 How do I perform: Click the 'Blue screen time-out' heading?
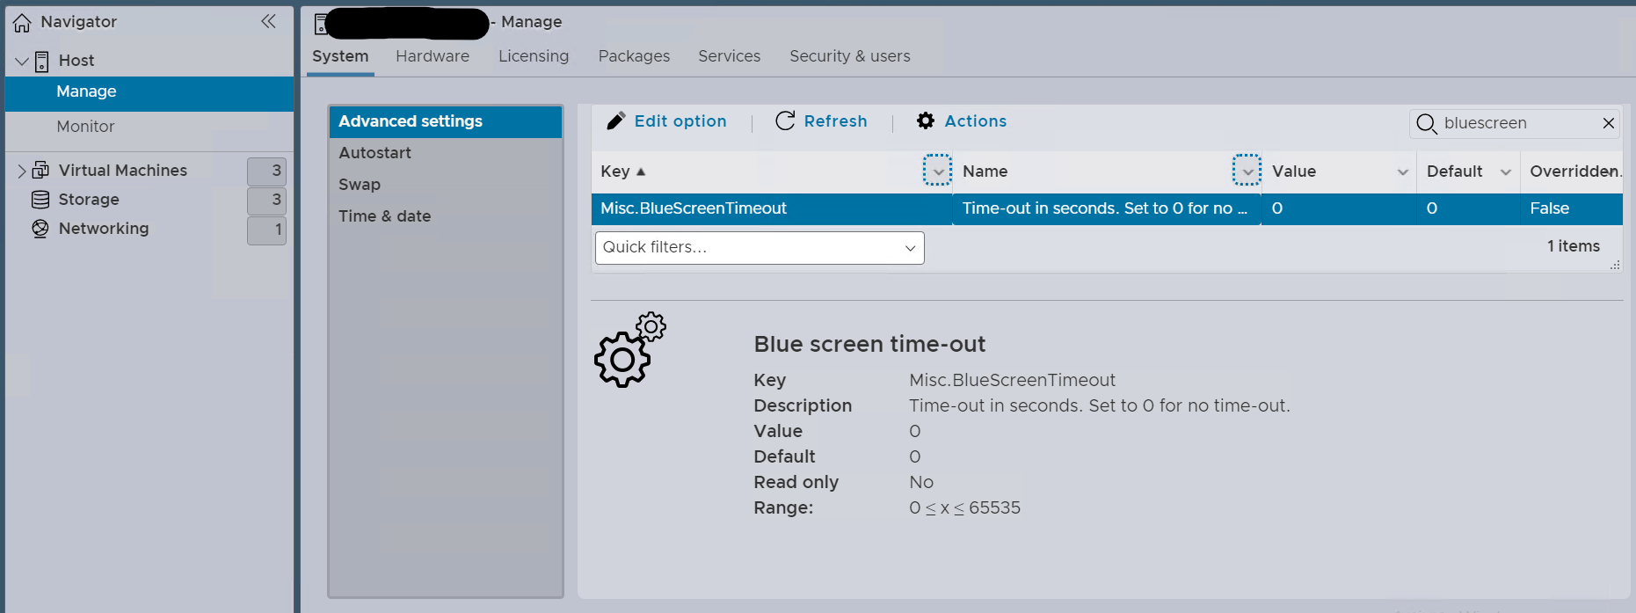tap(869, 344)
